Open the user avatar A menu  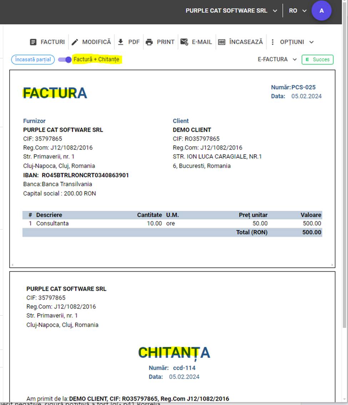(x=321, y=11)
